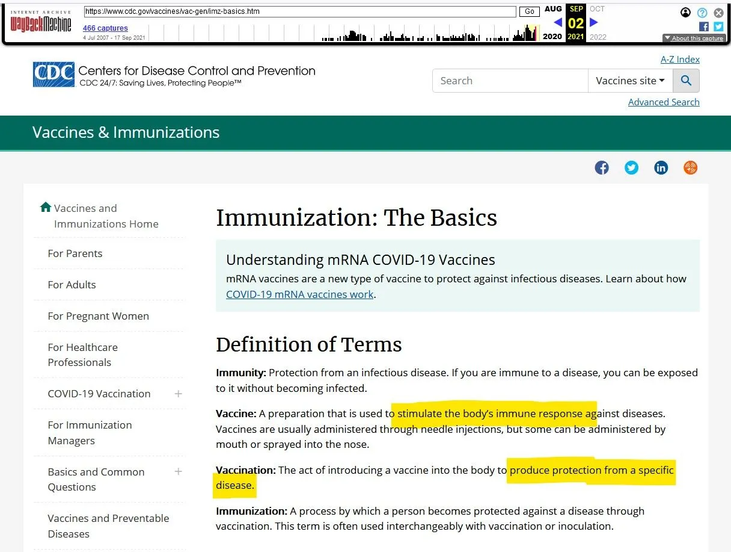The height and width of the screenshot is (552, 731).
Task: Click the search magnifier icon
Action: click(x=686, y=80)
